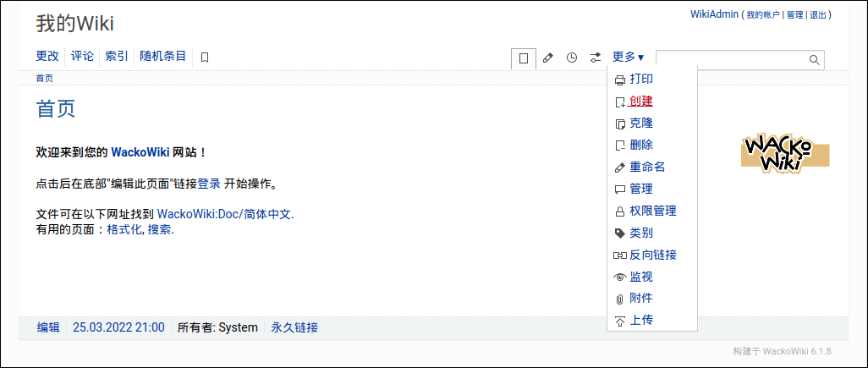This screenshot has width=868, height=368.
Task: Collapse the 更多 dropdown menu
Action: (628, 58)
